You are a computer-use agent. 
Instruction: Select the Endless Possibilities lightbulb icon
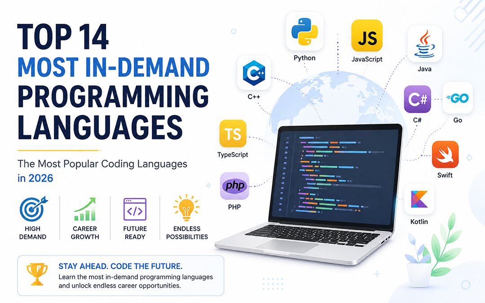(186, 207)
